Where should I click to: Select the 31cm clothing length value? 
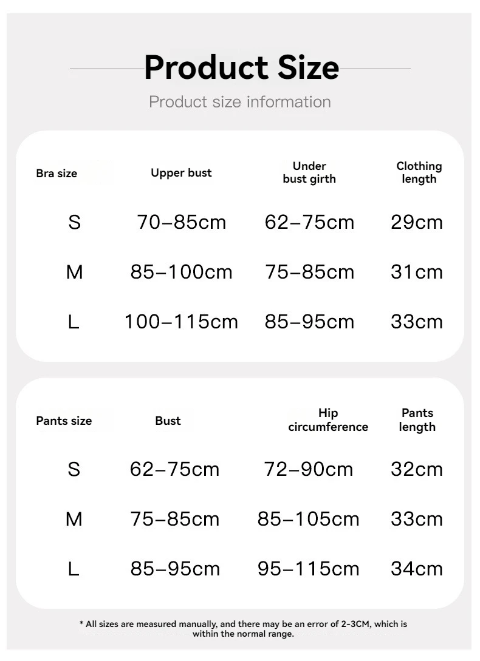[417, 272]
